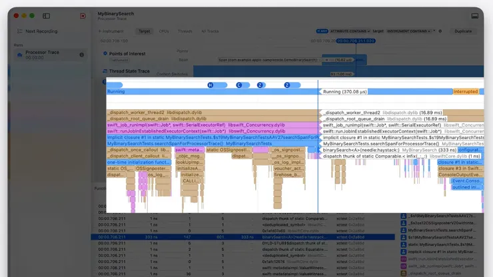This screenshot has width=493, height=277.
Task: Click the Context Switches lane label
Action: pos(172,74)
